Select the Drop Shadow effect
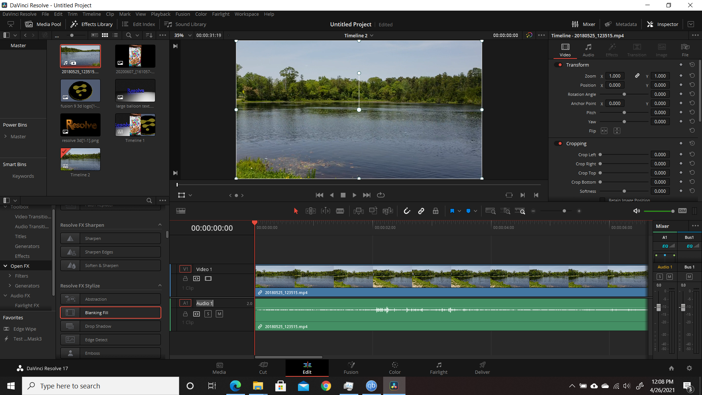 (110, 326)
